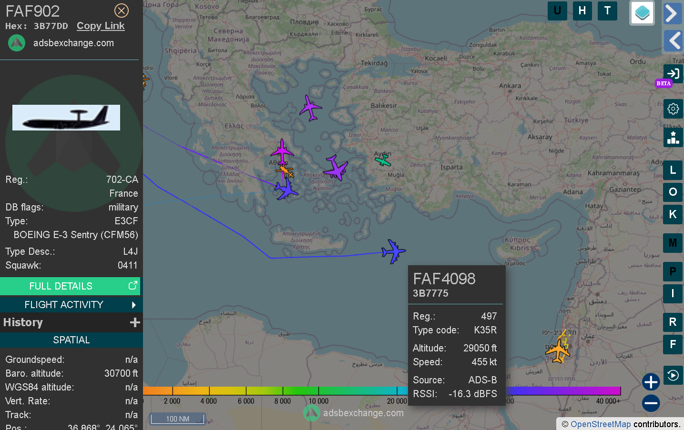Click the E-3 Sentry aircraft silhouette thumbnail
684x430 pixels.
[x=66, y=118]
